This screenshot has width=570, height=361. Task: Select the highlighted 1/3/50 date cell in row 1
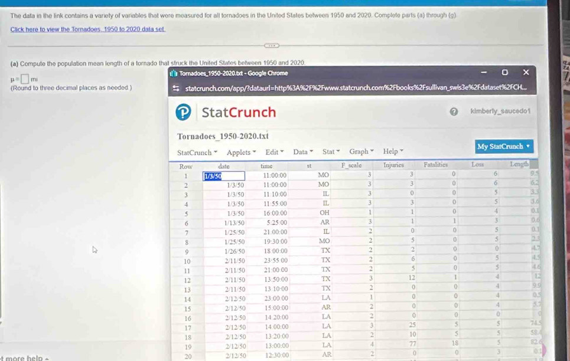click(224, 176)
